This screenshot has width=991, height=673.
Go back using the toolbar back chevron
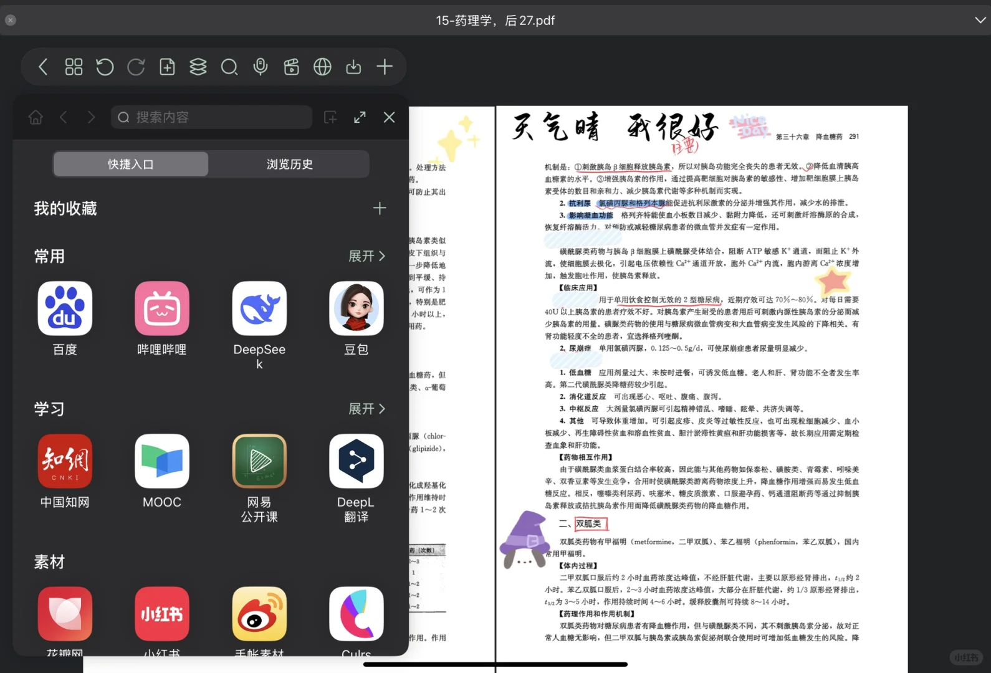pos(43,67)
